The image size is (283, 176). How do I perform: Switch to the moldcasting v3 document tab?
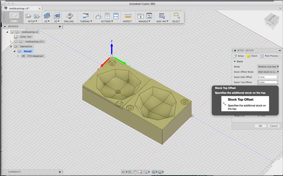(x=19, y=8)
